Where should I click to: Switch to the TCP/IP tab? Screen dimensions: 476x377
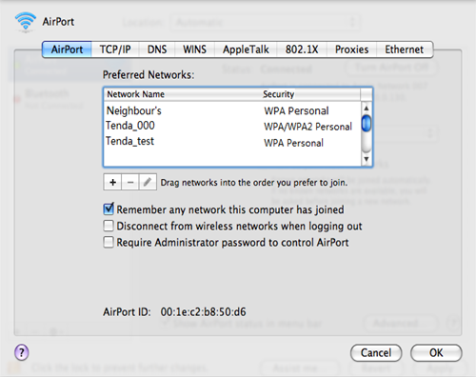(x=115, y=50)
